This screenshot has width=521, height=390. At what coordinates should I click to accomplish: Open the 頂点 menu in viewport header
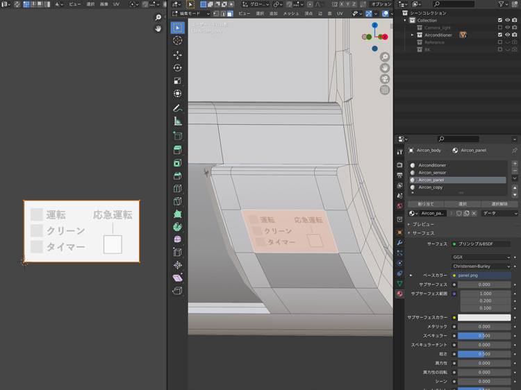(x=308, y=13)
